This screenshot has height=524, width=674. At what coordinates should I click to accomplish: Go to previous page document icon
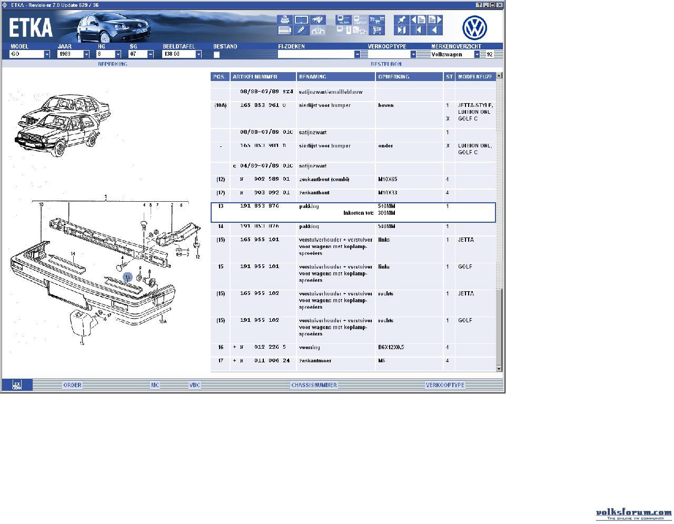pyautogui.click(x=418, y=20)
